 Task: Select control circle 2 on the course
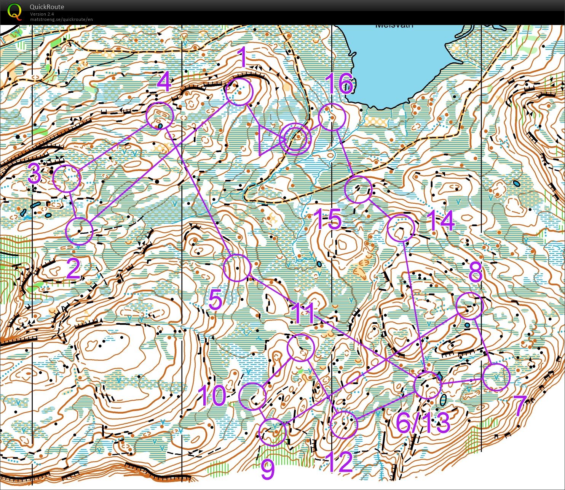pos(79,231)
